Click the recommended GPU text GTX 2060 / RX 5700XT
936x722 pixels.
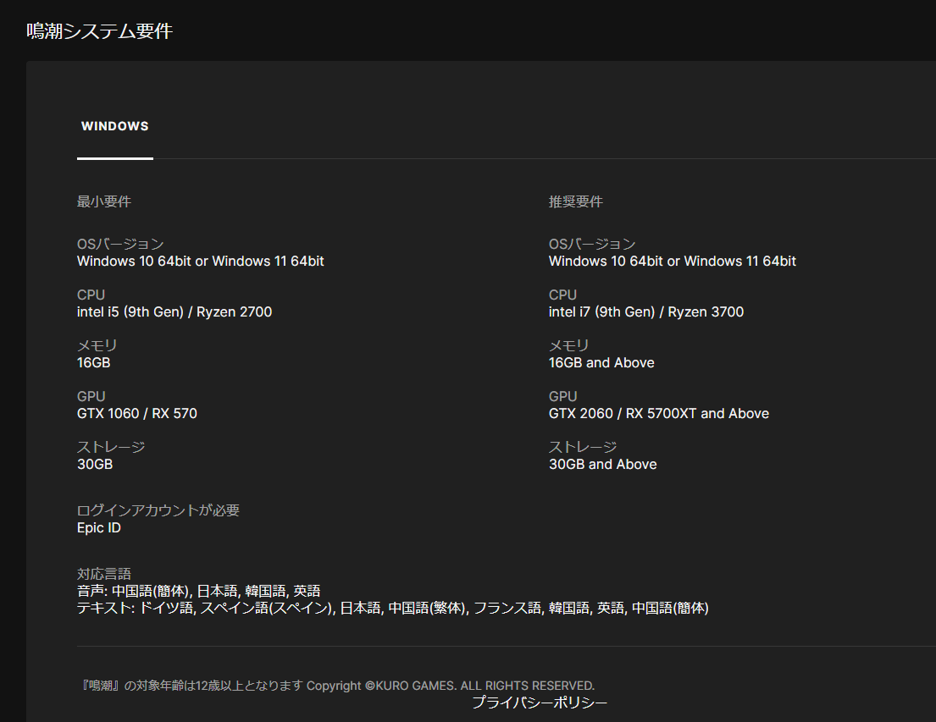(658, 413)
